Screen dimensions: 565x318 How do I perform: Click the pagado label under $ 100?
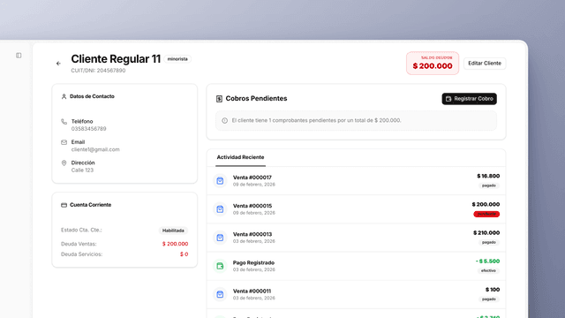[x=489, y=299]
